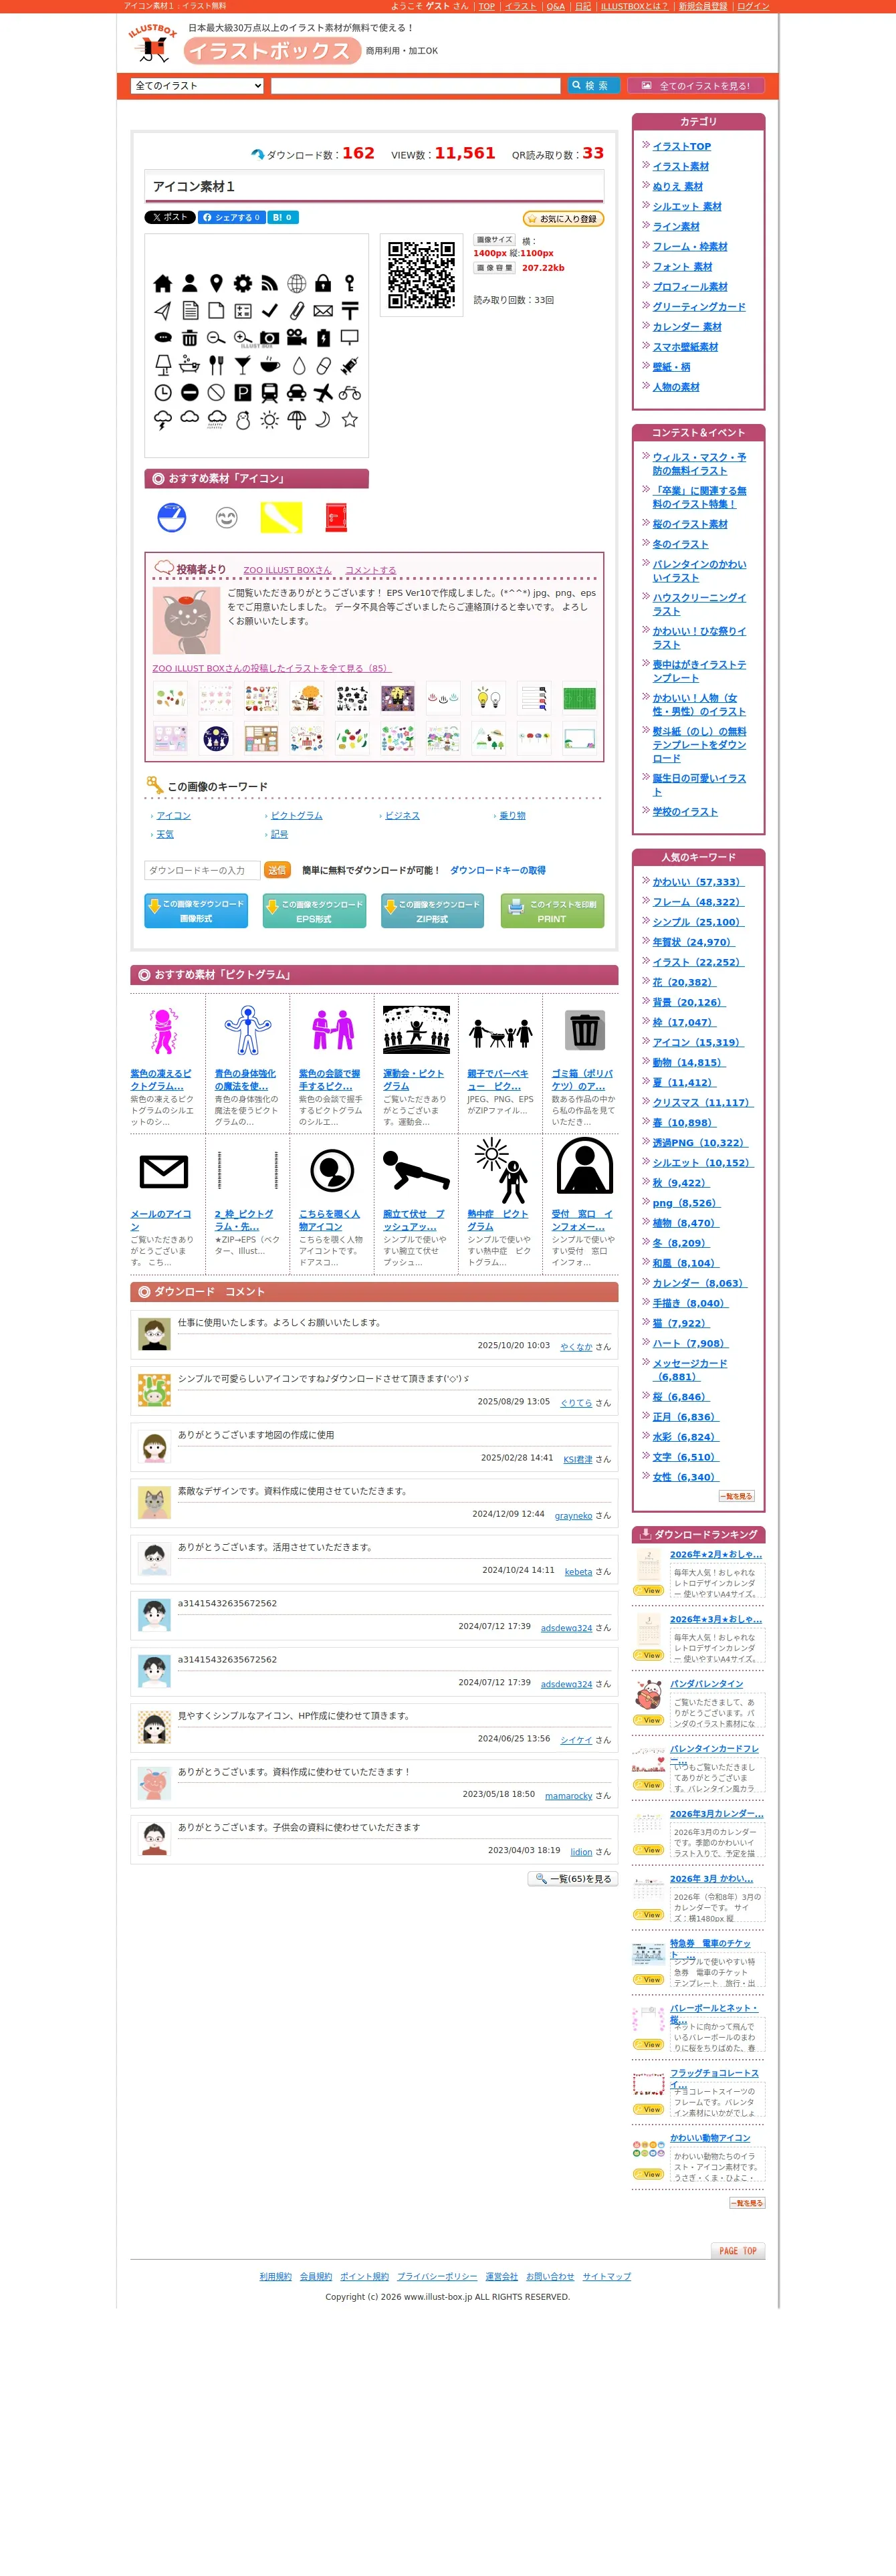Open 新規会員登録 in header
Image resolution: width=896 pixels, height=2576 pixels.
(703, 6)
